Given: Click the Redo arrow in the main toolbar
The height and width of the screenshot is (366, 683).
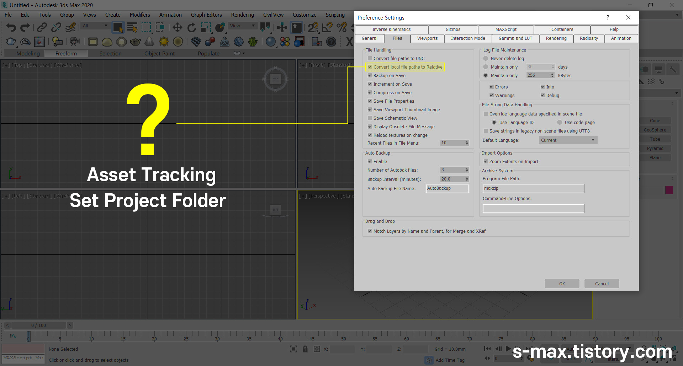Looking at the screenshot, I should 25,27.
